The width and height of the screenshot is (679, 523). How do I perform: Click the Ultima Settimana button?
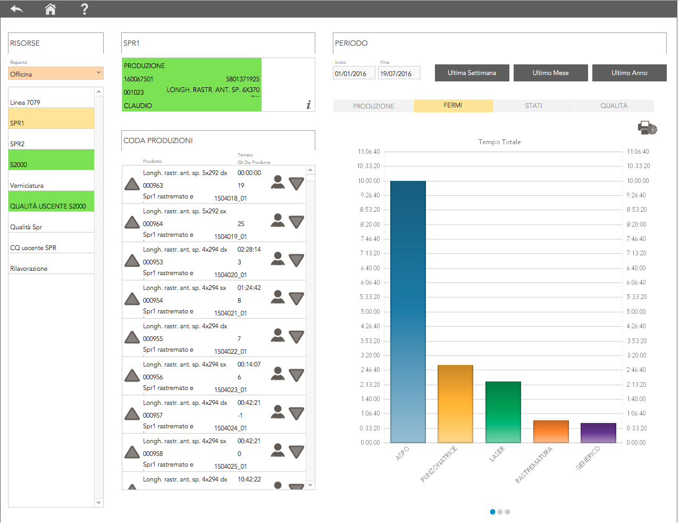[472, 73]
